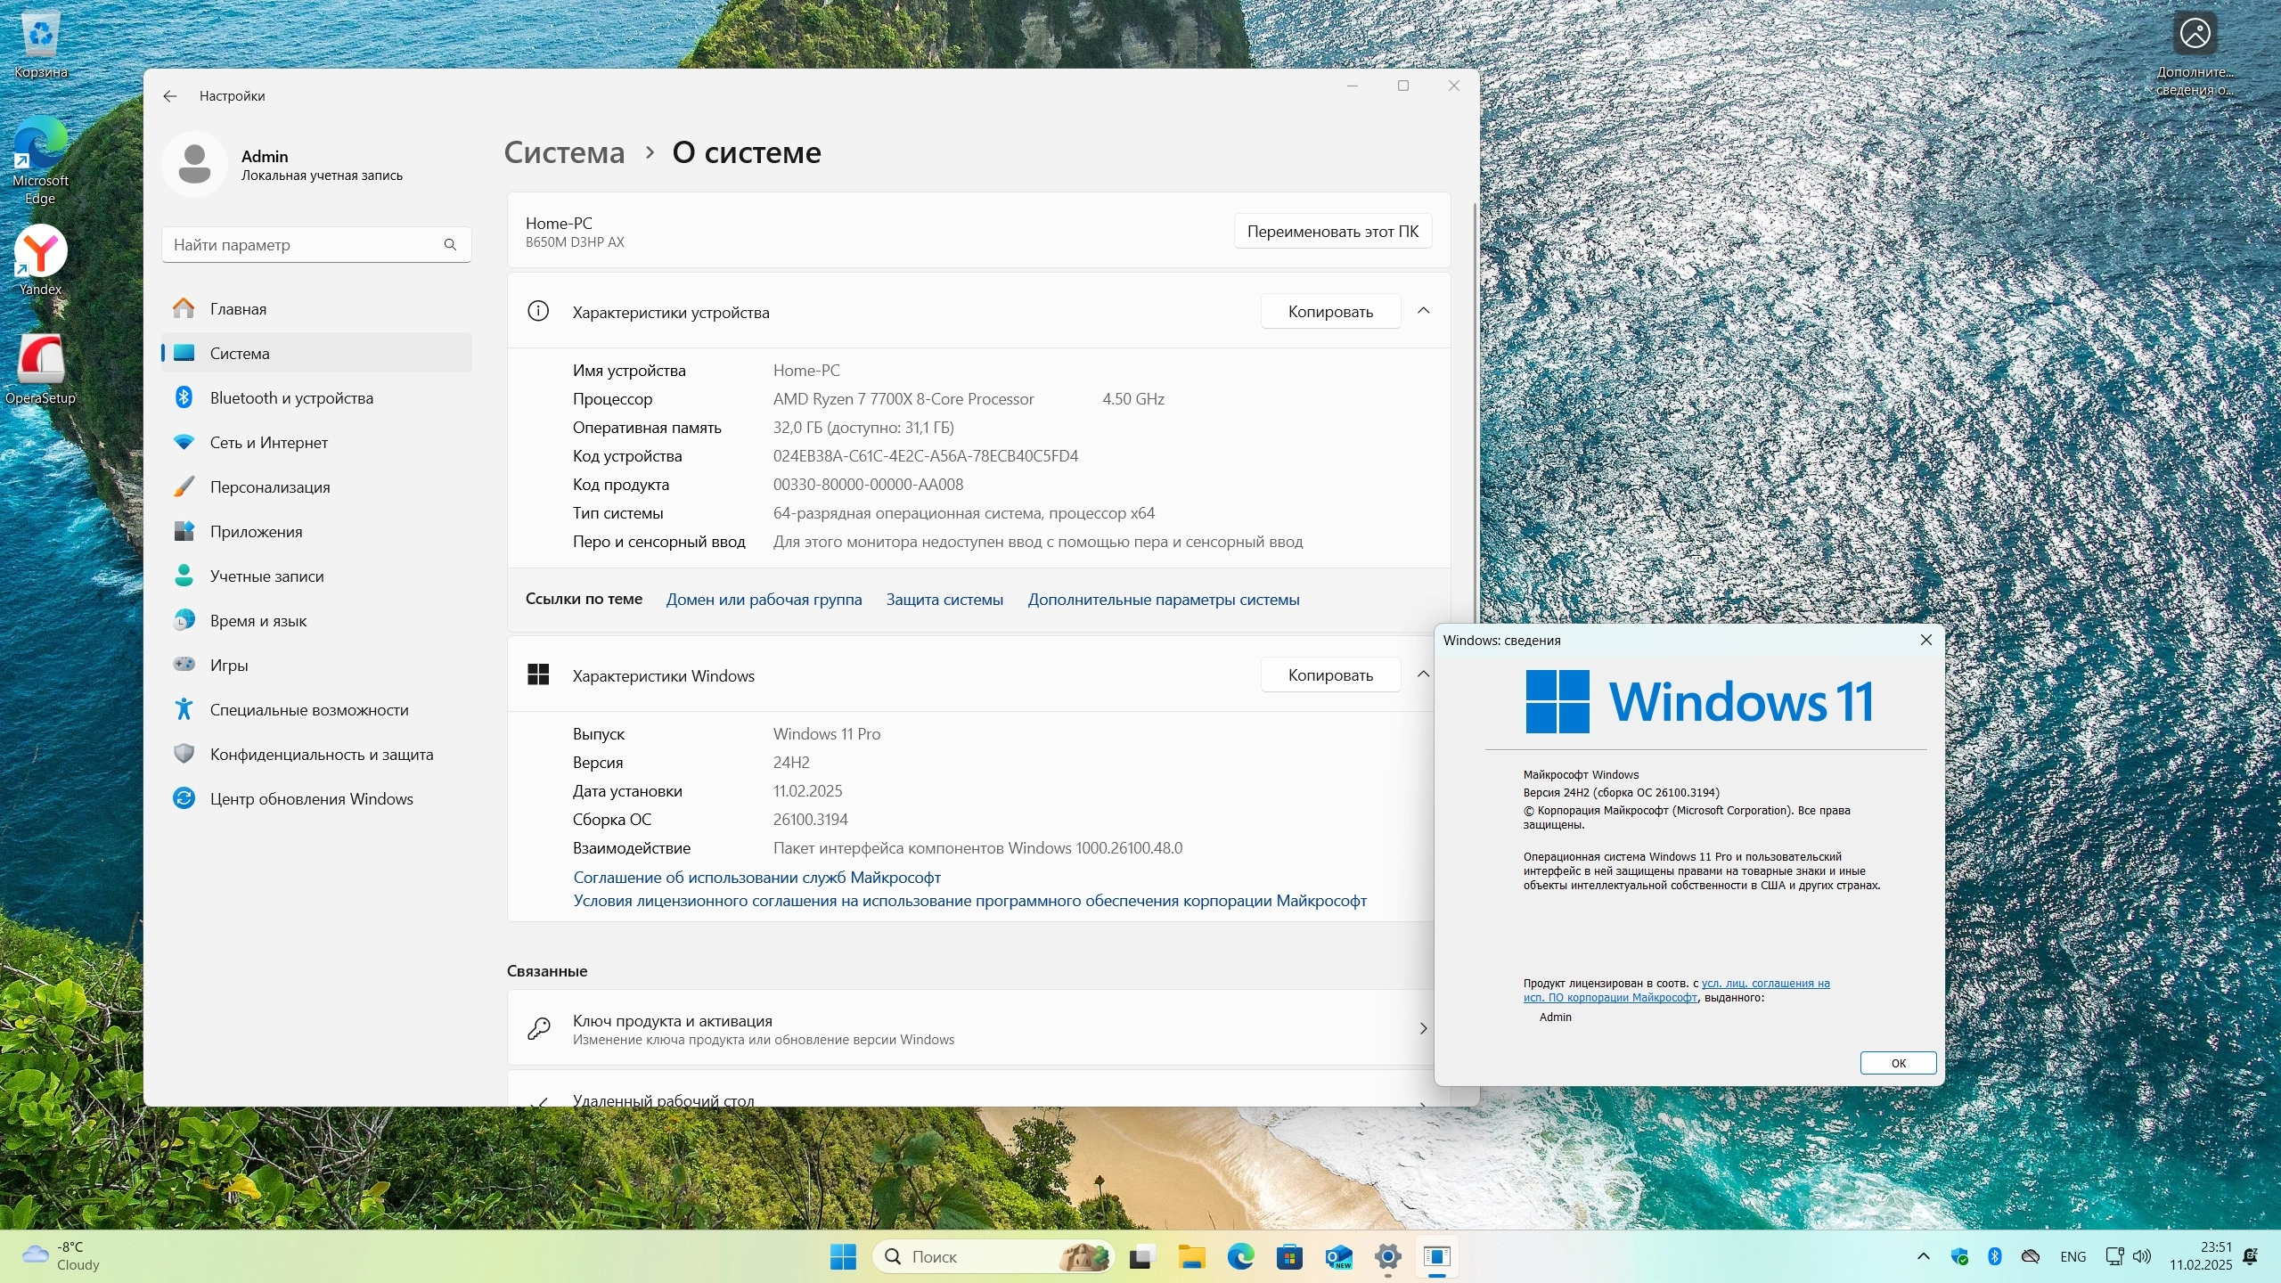Click the back arrow in Settings
The height and width of the screenshot is (1283, 2281).
[x=170, y=96]
